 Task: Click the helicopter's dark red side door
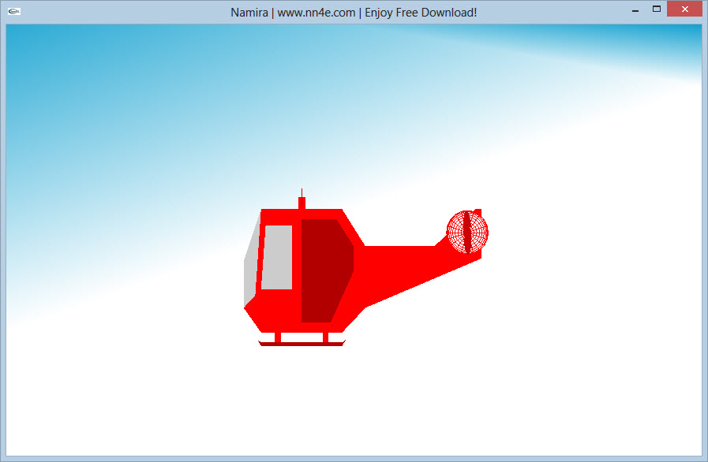327,270
